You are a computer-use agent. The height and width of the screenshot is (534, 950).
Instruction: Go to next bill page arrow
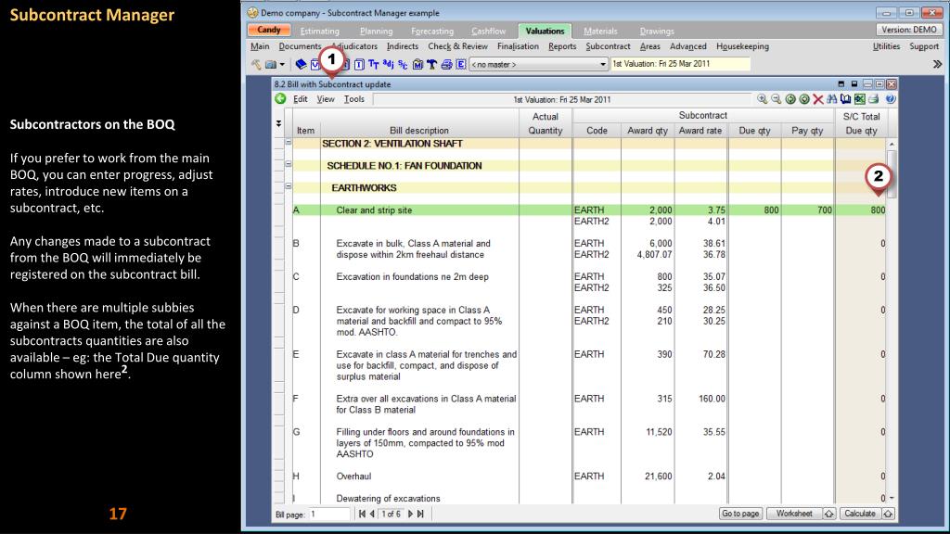click(x=410, y=514)
